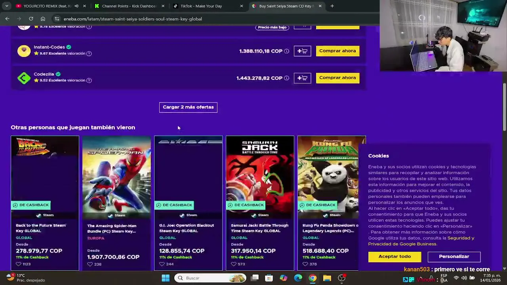Open Seguridad y Privacidad de Google Business link

[421, 241]
